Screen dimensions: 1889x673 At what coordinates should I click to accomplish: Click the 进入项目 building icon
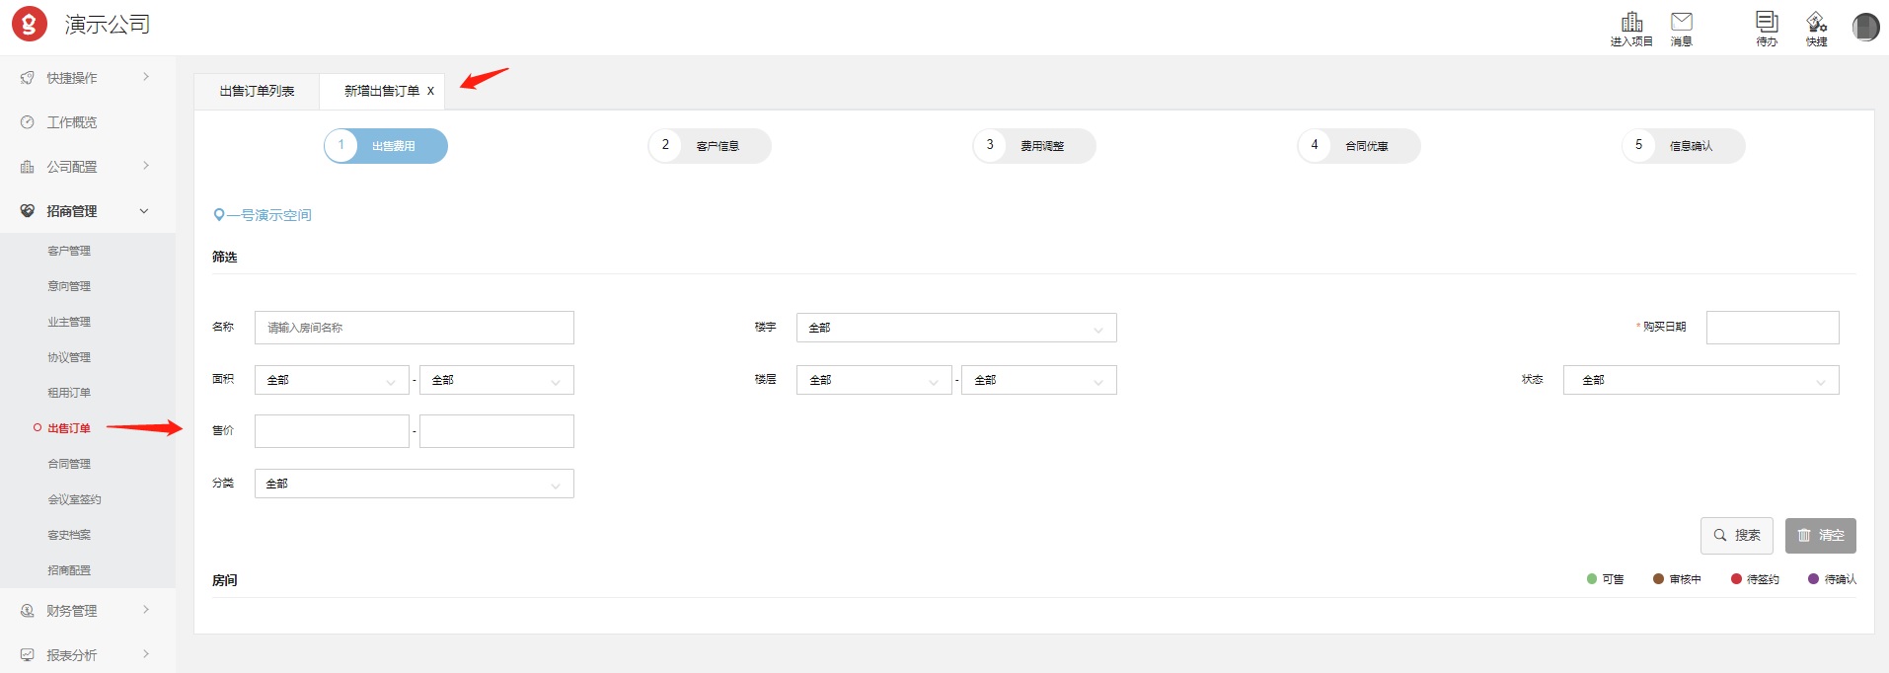coord(1631,23)
